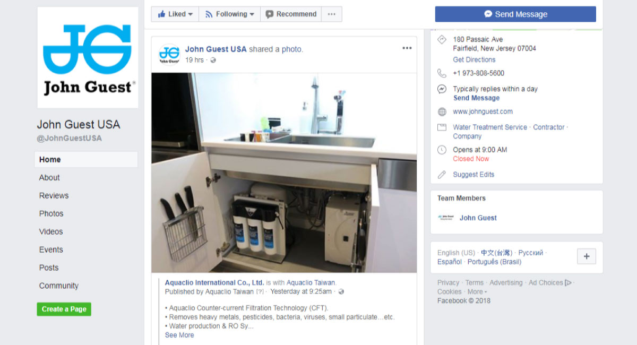Screen dimensions: 637x345
Task: Expand post text with See More
Action: [x=179, y=335]
